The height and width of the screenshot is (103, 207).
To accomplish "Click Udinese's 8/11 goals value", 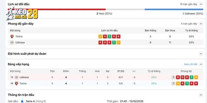I will [x=121, y=78].
